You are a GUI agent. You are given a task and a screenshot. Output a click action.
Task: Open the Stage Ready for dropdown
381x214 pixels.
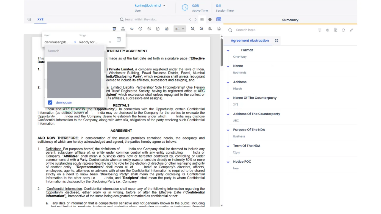click(95, 42)
